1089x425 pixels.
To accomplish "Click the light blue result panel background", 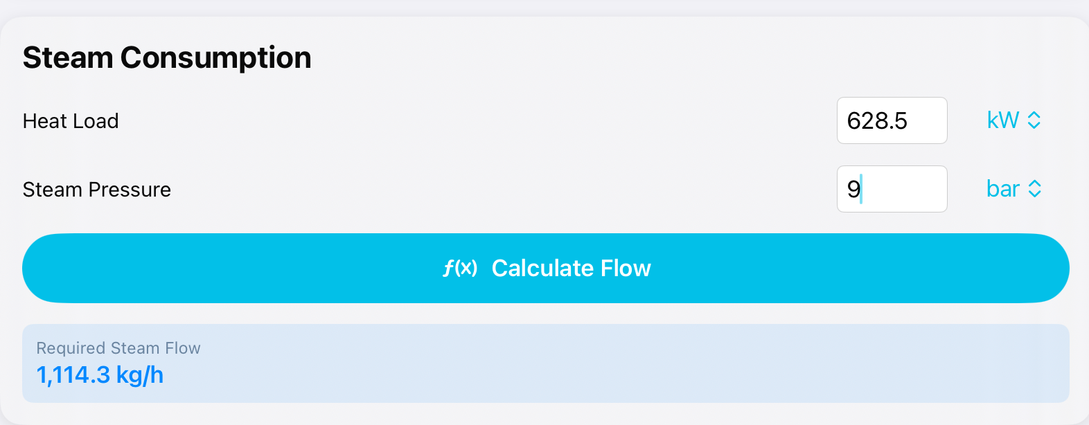I will pos(623,363).
